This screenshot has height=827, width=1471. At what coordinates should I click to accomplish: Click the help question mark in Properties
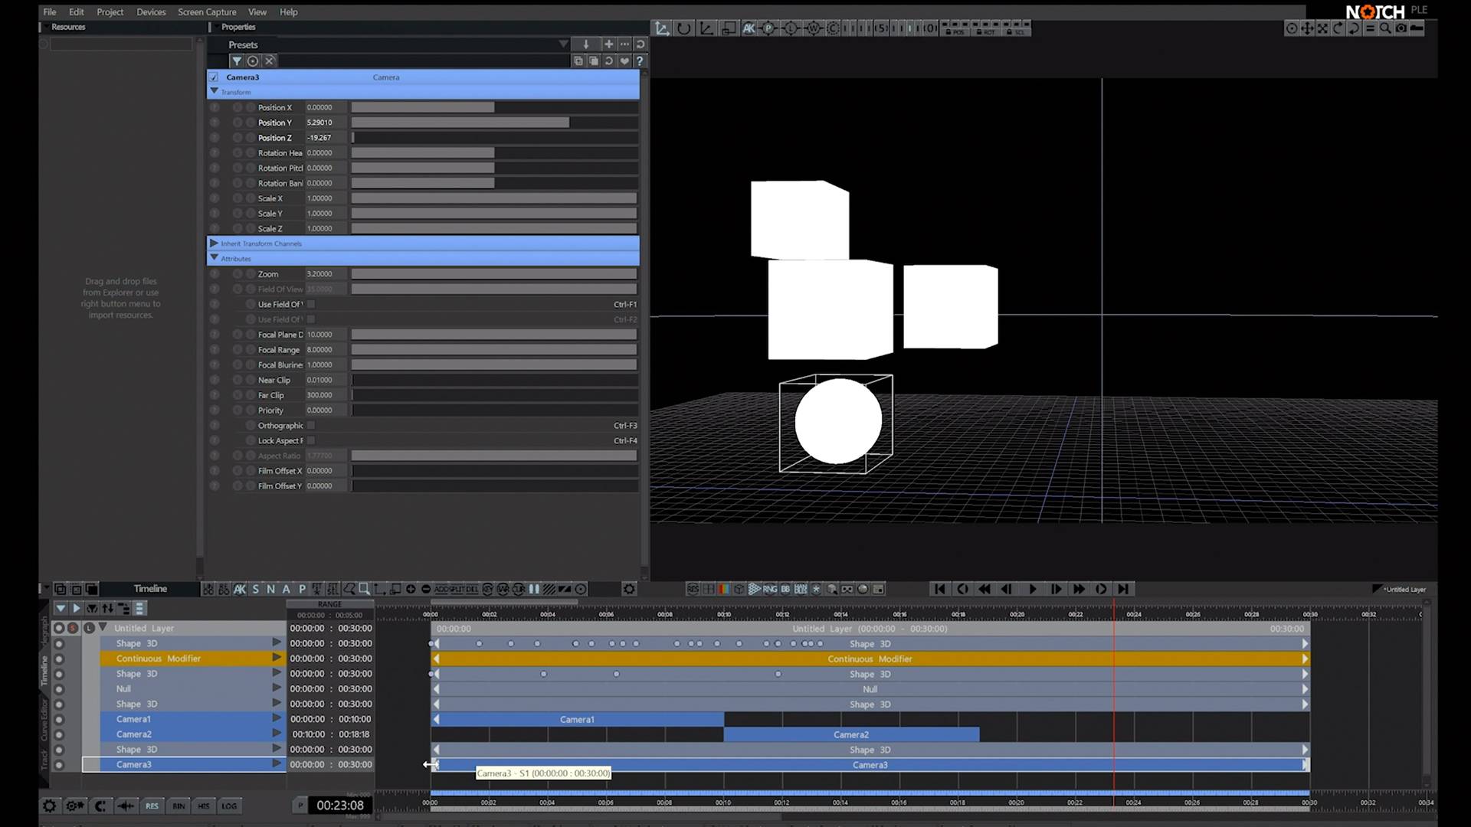coord(640,61)
